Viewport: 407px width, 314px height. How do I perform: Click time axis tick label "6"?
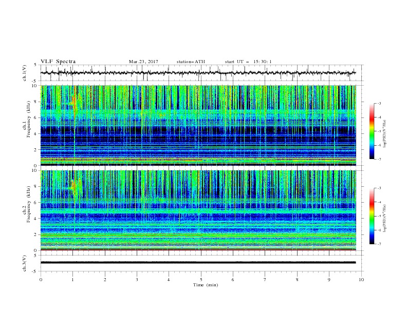[233, 280]
